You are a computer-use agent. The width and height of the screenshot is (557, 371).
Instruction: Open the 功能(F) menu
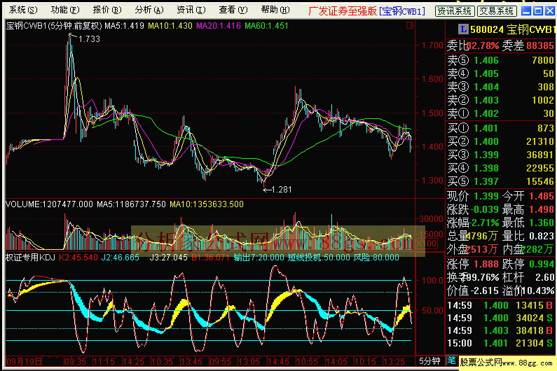(65, 10)
